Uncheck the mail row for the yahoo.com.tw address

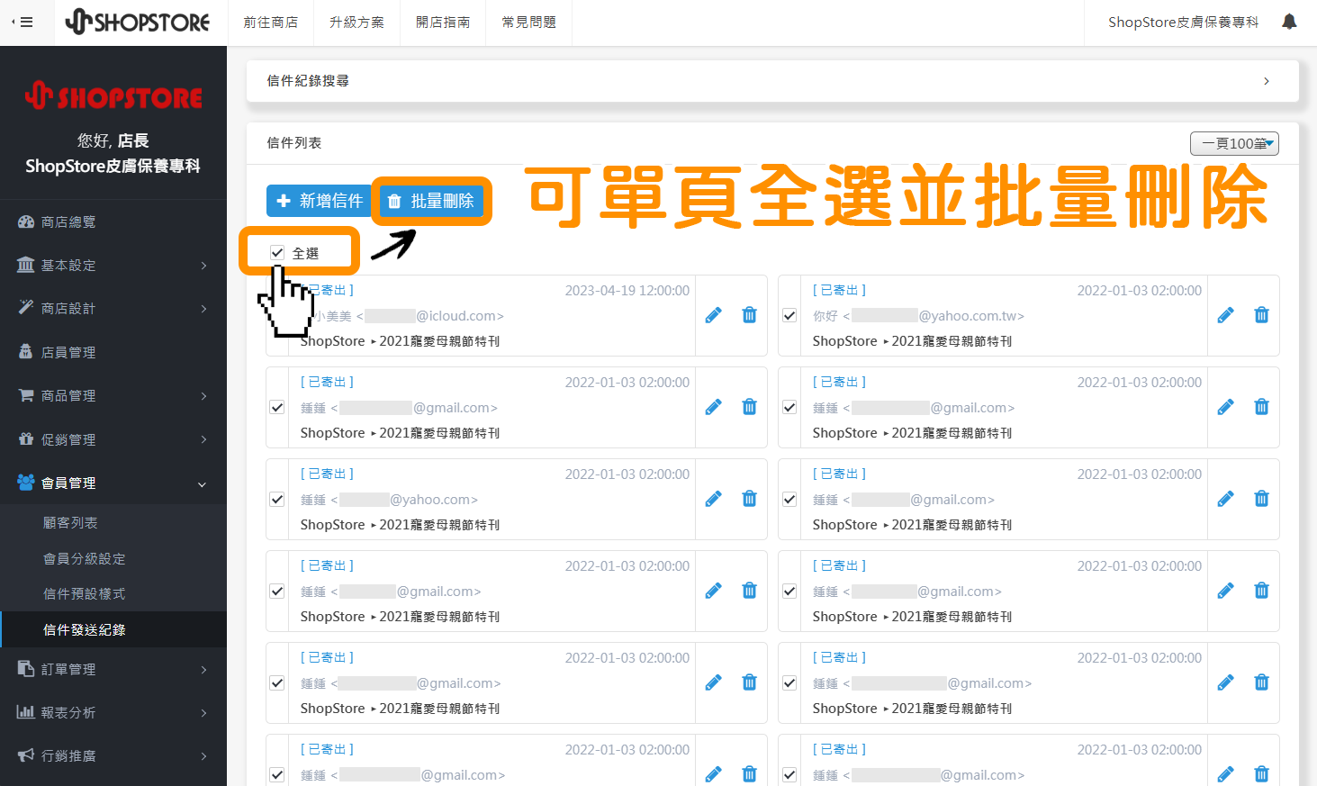pyautogui.click(x=789, y=316)
